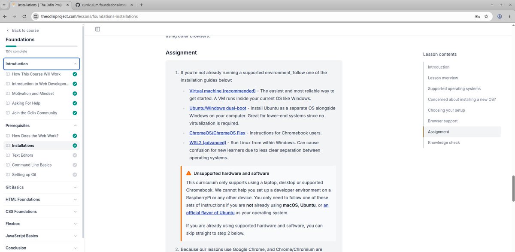Image resolution: width=515 pixels, height=252 pixels.
Task: Bookmark this page with the star
Action: tap(486, 16)
